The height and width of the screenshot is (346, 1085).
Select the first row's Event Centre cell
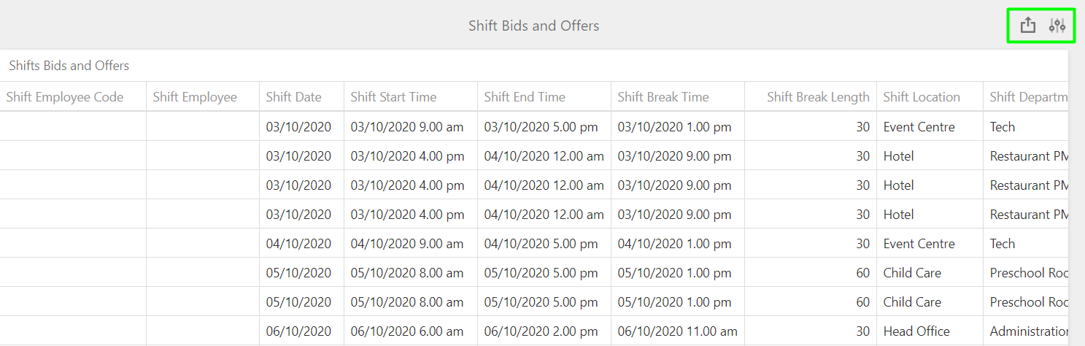coord(919,127)
